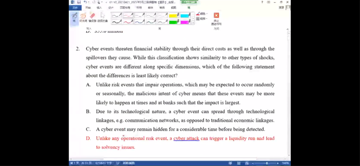Click language indicator in status bar
The width and height of the screenshot is (360, 166).
tap(129, 163)
